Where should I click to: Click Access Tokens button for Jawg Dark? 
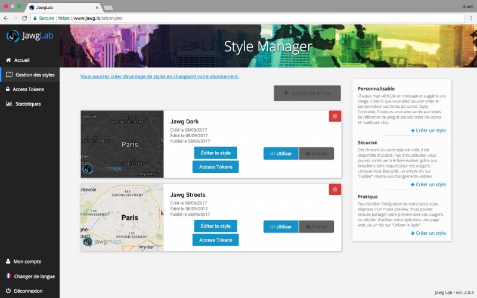pos(216,167)
